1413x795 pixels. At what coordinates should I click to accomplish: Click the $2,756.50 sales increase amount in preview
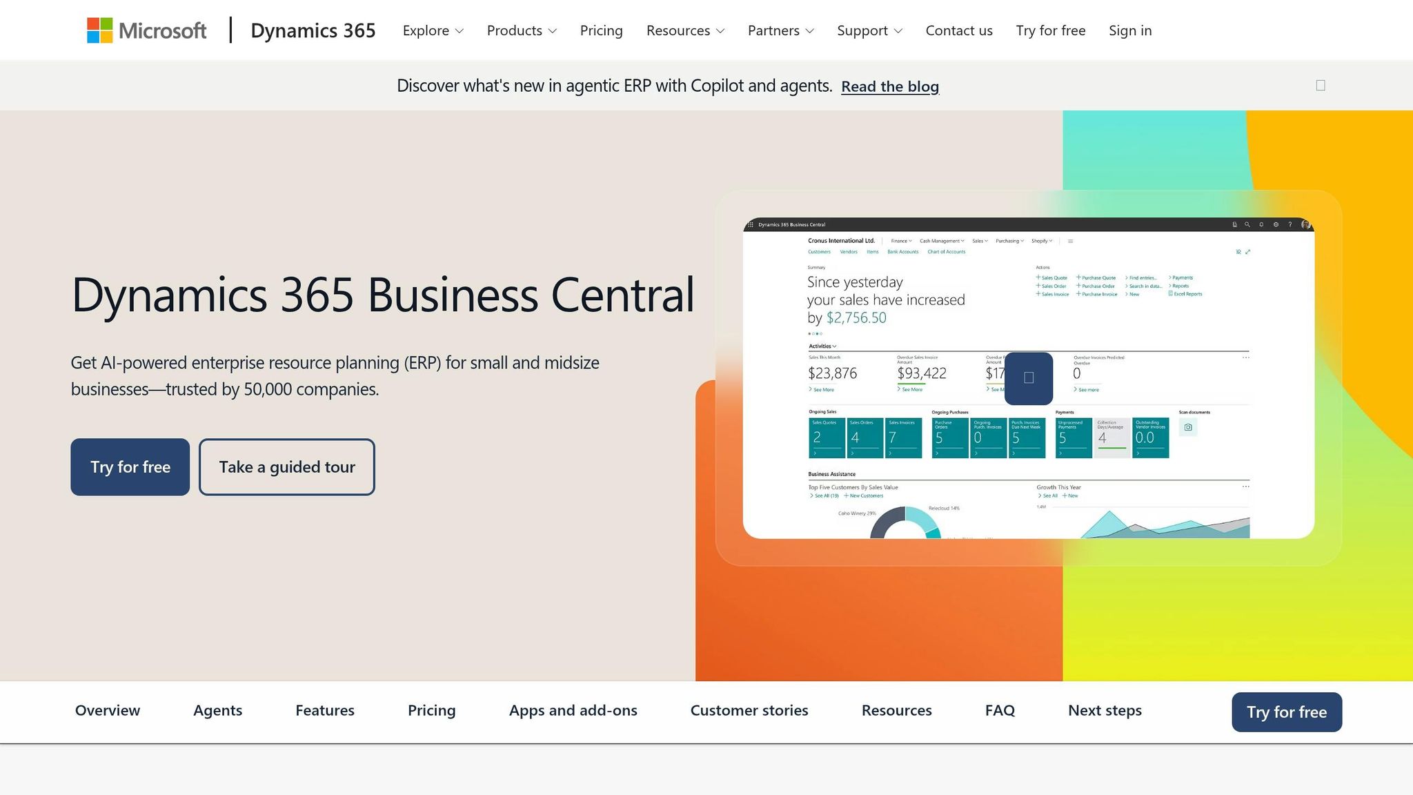pos(856,318)
